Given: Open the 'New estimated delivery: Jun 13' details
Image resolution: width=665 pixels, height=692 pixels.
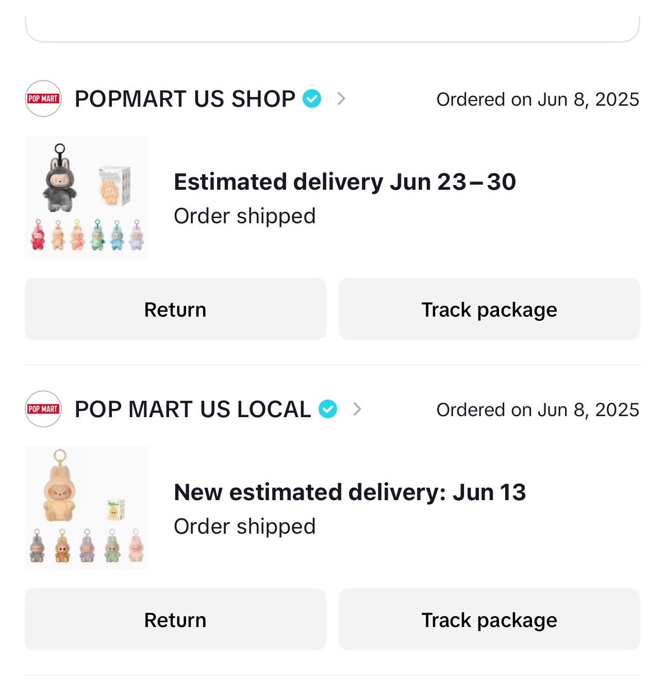Looking at the screenshot, I should pos(350,492).
